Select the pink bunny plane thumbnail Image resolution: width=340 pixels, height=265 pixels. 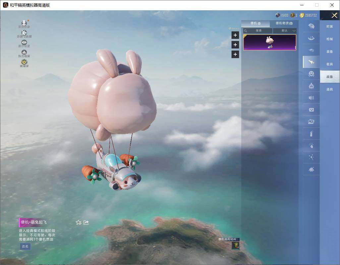[270, 42]
